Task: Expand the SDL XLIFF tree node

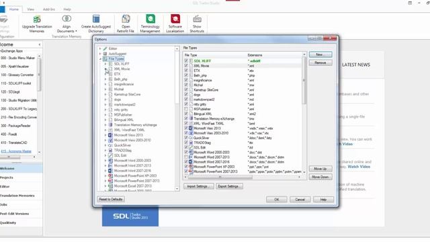Action: [105, 64]
